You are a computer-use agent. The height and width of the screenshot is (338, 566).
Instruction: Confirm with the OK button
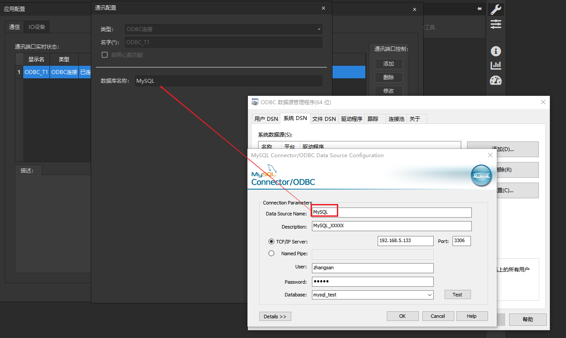[403, 316]
